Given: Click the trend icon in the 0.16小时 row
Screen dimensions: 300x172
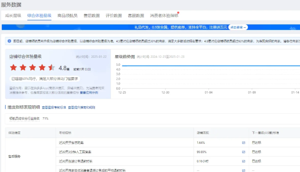Looking at the screenshot, I should 243,161.
